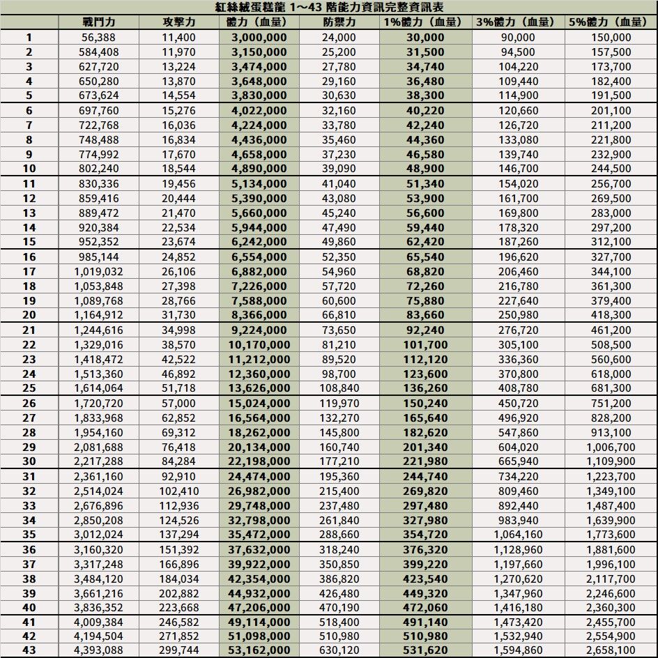Select cell value 1,532,940
Image resolution: width=658 pixels, height=658 pixels.
point(519,636)
